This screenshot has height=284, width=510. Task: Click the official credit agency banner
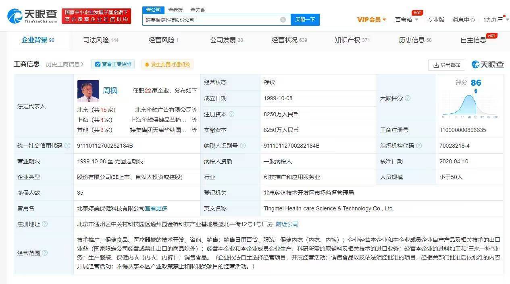(x=96, y=16)
